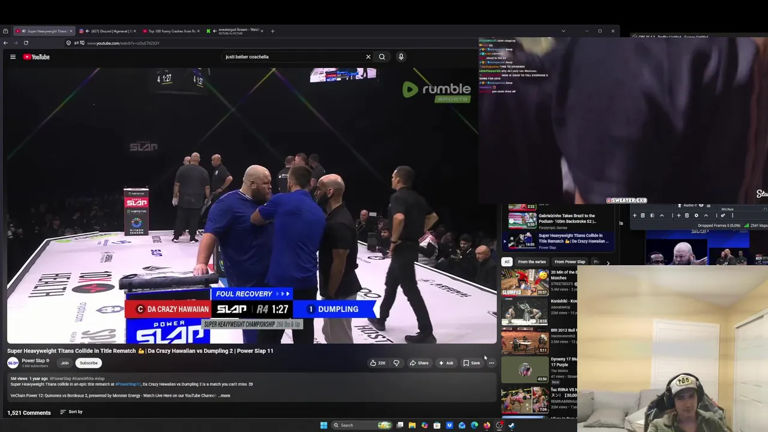Toggle the OBS Audio source lock
768x432 pixels.
point(709,205)
